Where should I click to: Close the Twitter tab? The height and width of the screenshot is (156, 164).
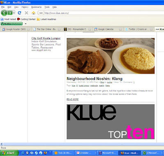[x=151, y=29]
